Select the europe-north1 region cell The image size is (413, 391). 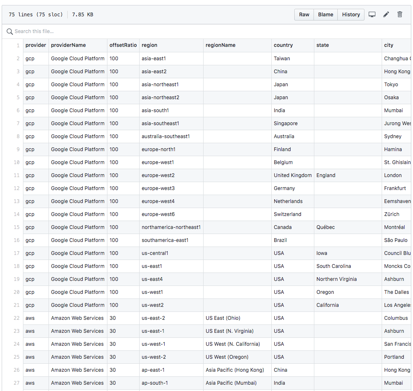[171, 149]
